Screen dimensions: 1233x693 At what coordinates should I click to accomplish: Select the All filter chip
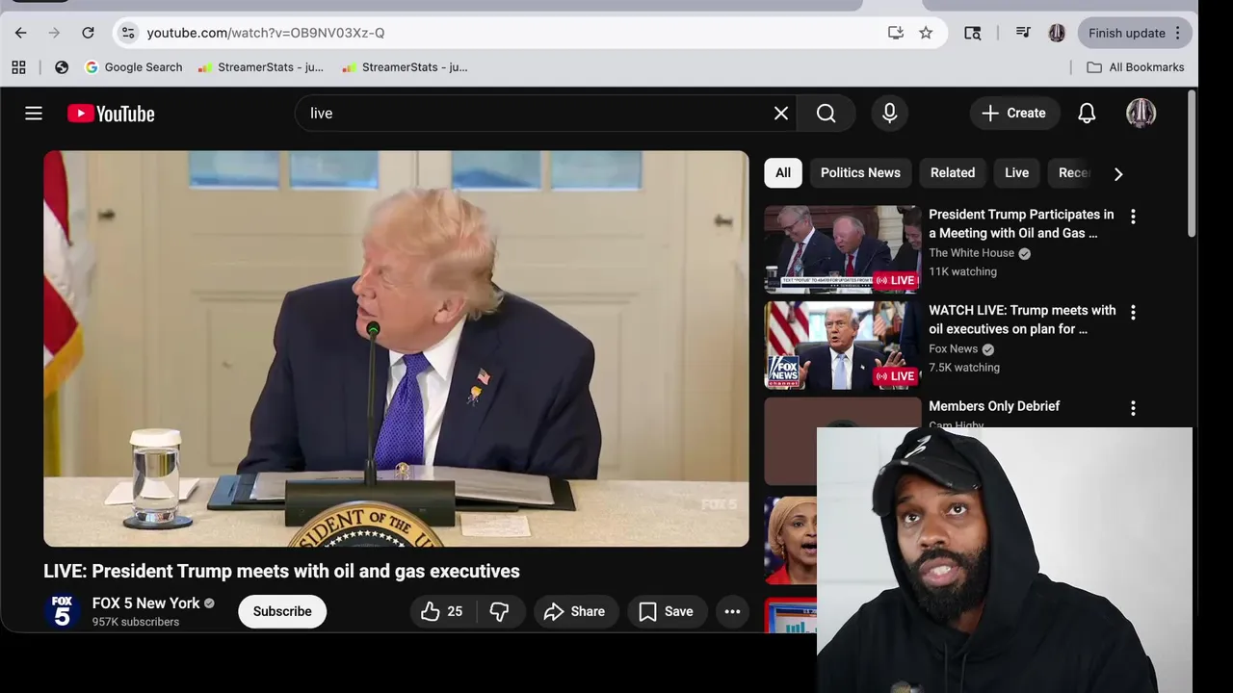click(783, 173)
